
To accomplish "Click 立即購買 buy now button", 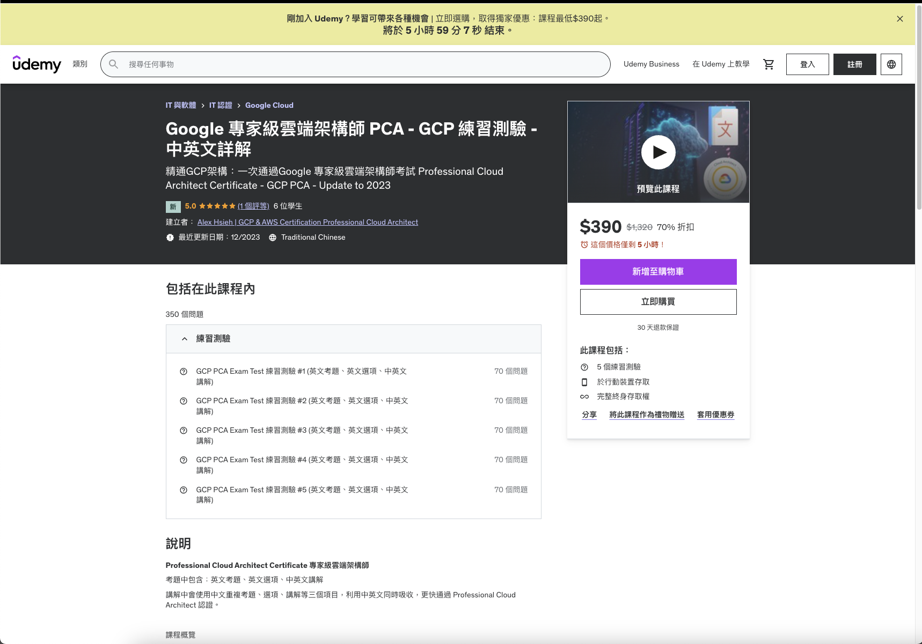I will [x=658, y=302].
